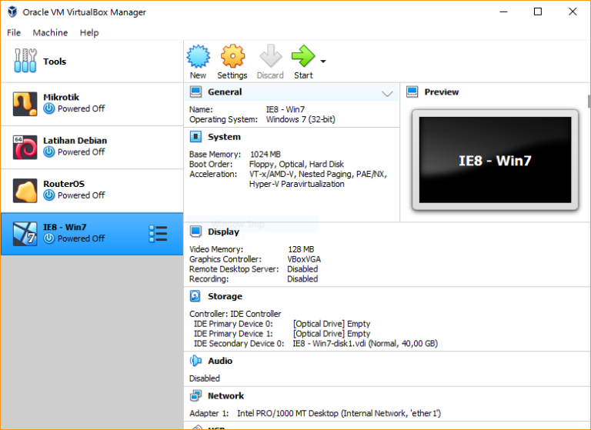Click the Display section header icon
Viewport: 591px width, 430px height.
click(x=195, y=232)
